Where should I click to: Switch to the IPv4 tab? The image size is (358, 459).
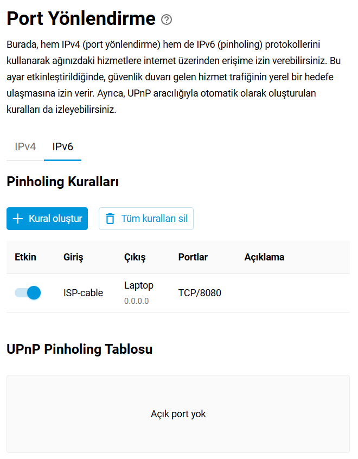tap(25, 146)
